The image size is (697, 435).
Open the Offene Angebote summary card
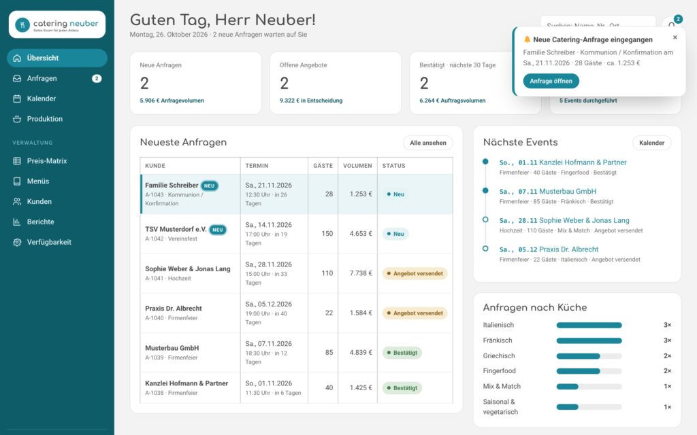click(336, 83)
